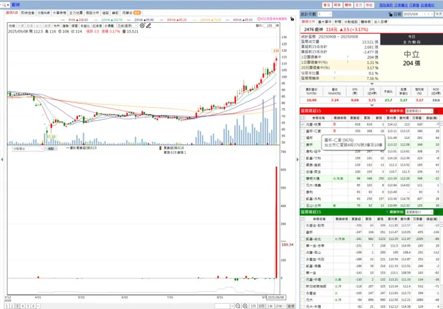Open the 行事曆 link in top bar
The width and height of the screenshot is (443, 309).
pyautogui.click(x=414, y=5)
